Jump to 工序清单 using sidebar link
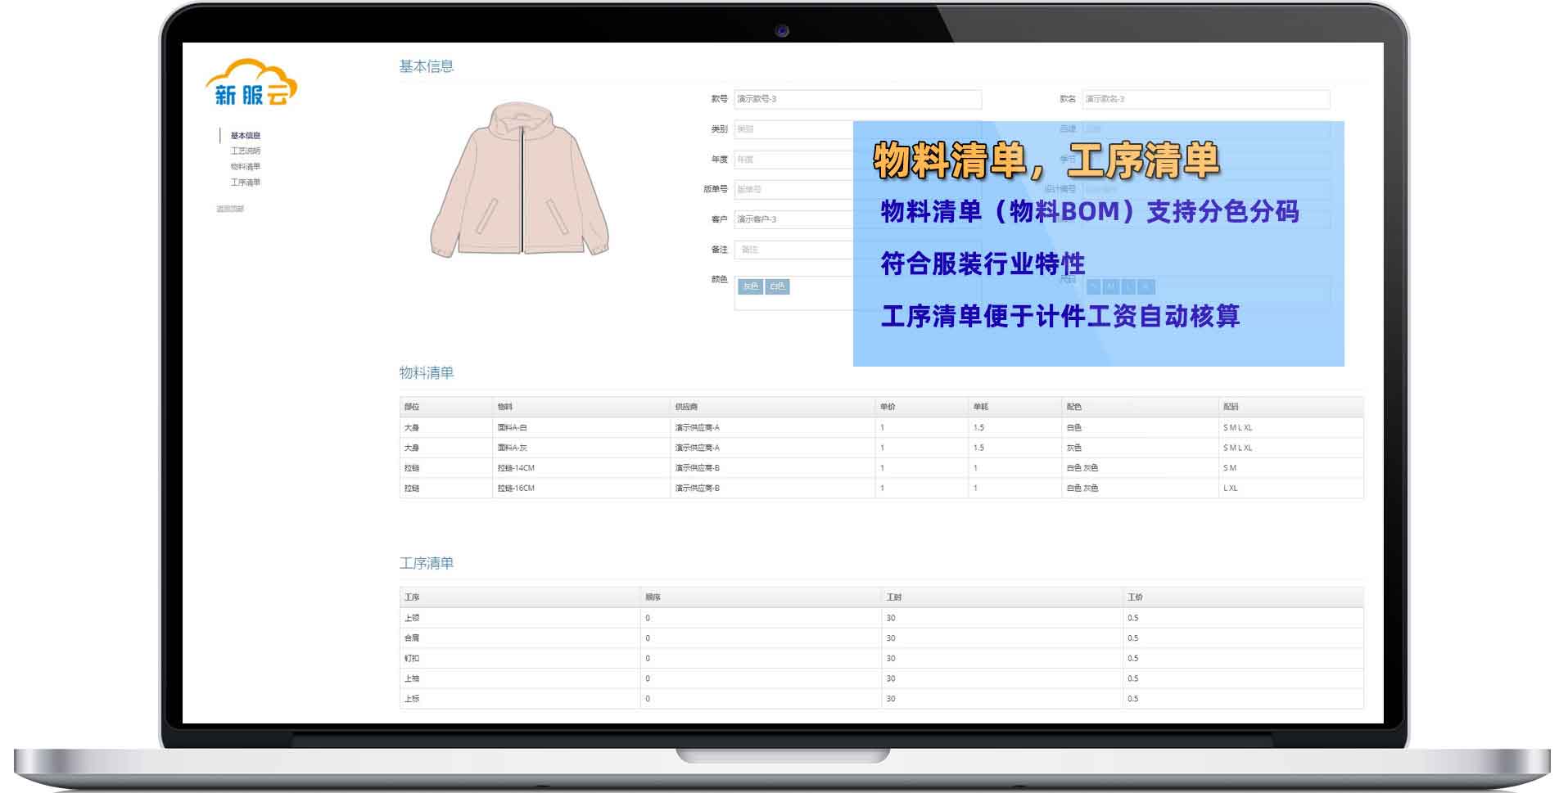 point(246,181)
